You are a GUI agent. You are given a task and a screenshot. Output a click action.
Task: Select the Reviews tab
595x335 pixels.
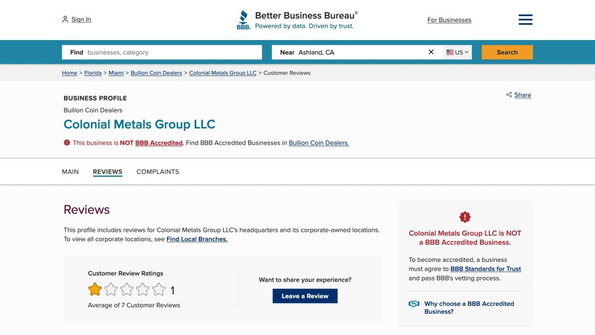pyautogui.click(x=107, y=172)
